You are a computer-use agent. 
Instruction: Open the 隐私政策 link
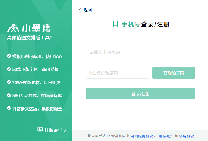click(x=166, y=136)
